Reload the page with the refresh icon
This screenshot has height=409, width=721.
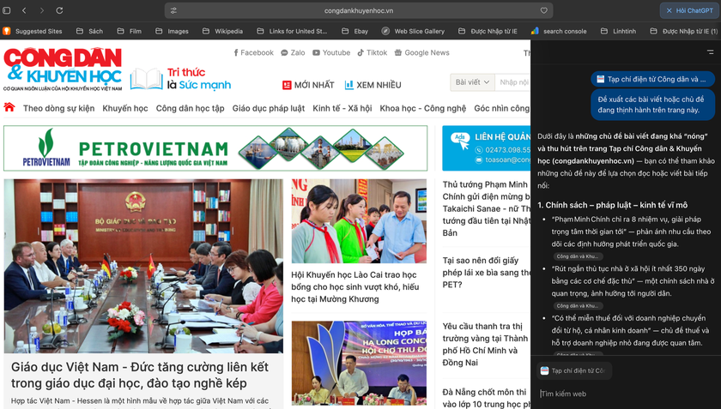click(x=59, y=10)
